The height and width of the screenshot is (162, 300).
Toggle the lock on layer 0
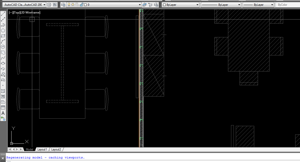tap(81, 5)
